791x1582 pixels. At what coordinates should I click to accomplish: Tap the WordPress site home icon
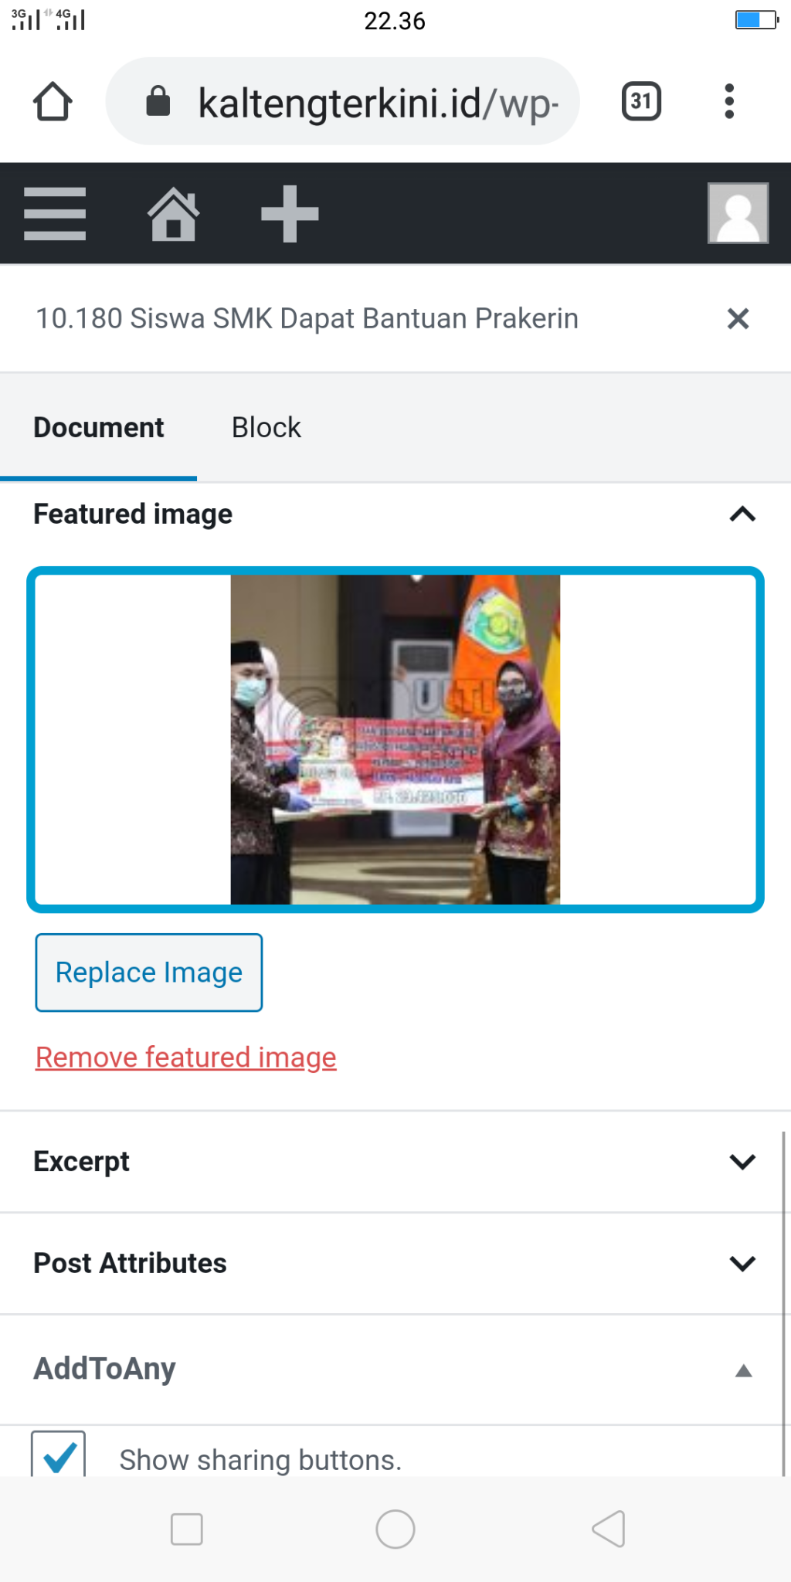[x=174, y=214]
